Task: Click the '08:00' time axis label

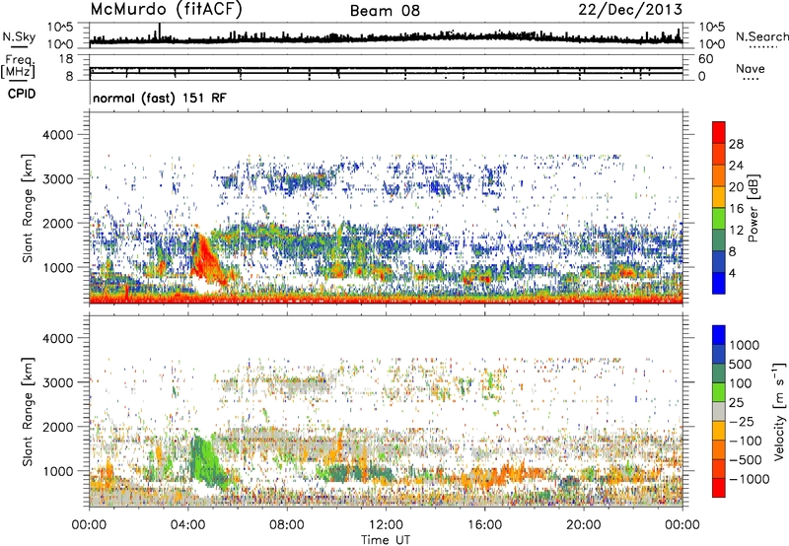Action: pyautogui.click(x=287, y=525)
